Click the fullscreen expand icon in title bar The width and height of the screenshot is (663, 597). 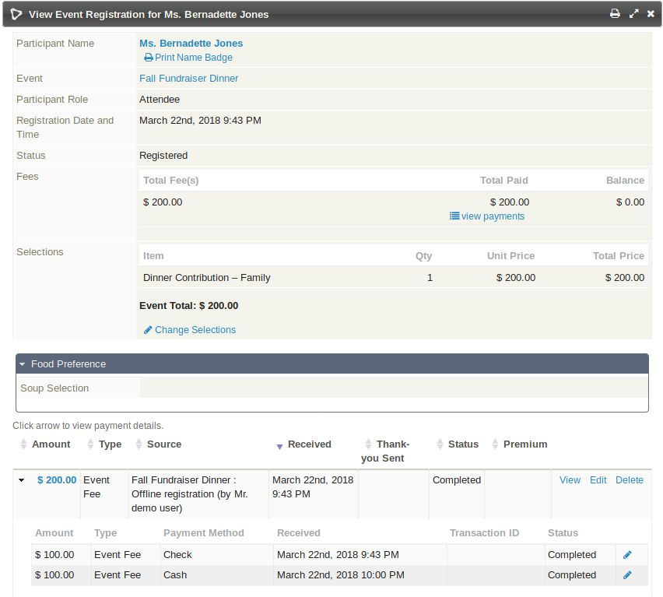coord(633,14)
